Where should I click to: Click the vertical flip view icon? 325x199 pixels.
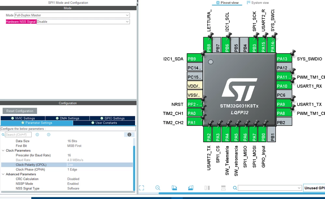207,188
